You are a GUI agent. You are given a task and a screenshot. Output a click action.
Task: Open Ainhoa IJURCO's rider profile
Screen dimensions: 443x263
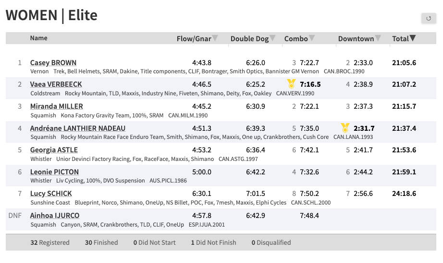(x=55, y=216)
